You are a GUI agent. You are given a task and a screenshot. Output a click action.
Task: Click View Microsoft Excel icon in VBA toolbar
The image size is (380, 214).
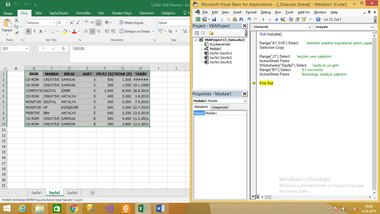tap(198, 19)
